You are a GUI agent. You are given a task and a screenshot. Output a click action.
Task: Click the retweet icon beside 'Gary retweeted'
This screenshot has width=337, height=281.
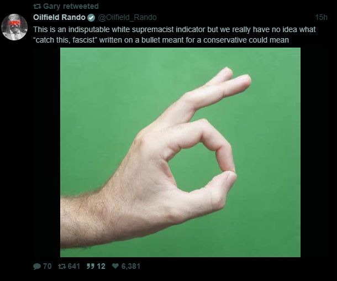(38, 7)
